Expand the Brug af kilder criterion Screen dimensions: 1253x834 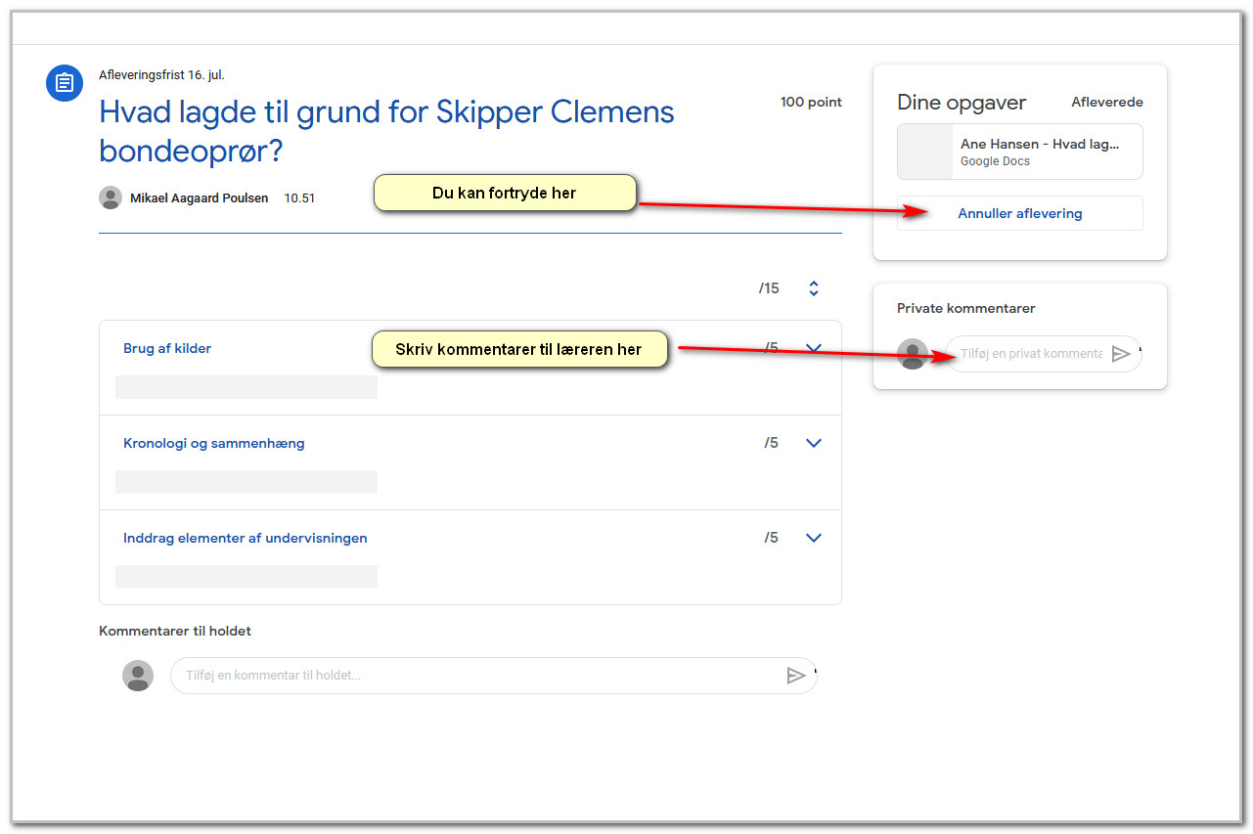[x=813, y=348]
